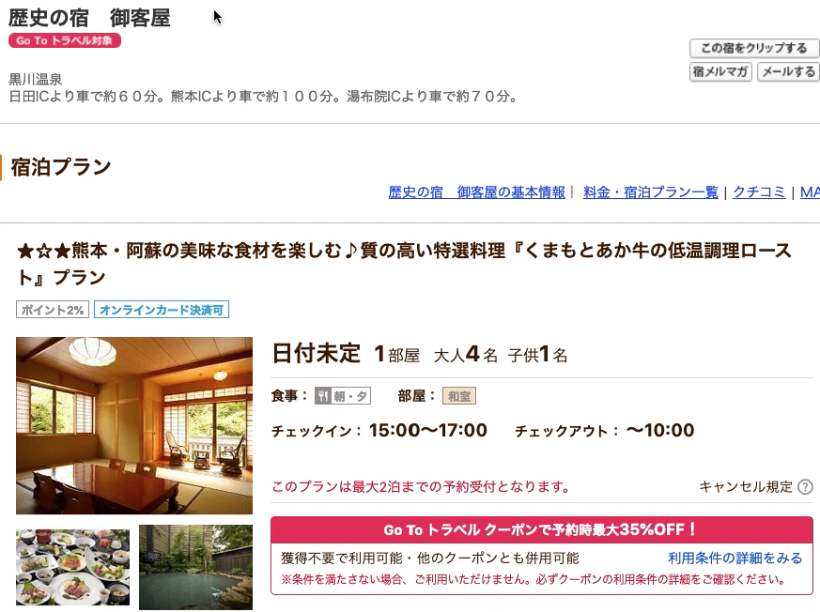
Task: Click the メールする button
Action: point(788,71)
